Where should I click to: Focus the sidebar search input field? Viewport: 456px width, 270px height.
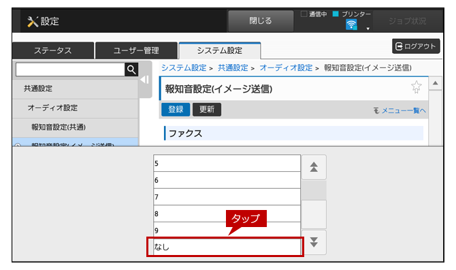coord(70,70)
